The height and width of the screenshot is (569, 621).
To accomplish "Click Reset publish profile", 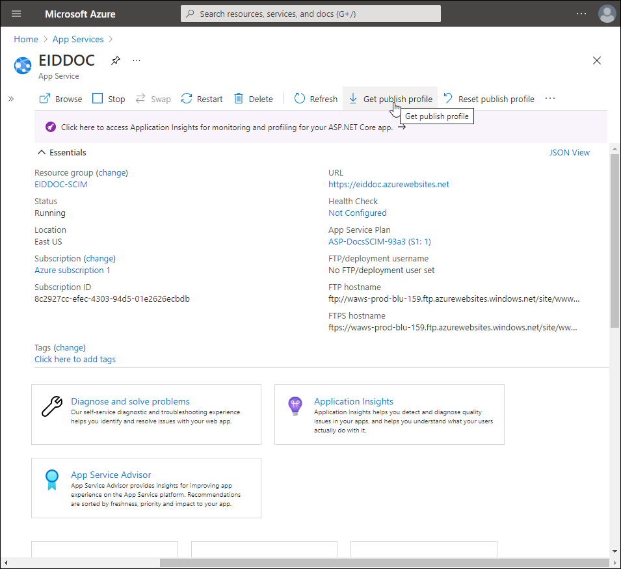I will [489, 99].
